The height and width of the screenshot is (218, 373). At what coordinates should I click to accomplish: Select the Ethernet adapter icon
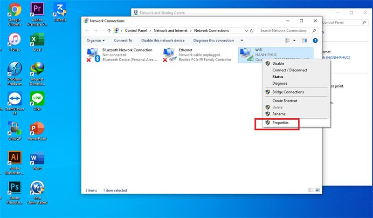click(x=170, y=55)
